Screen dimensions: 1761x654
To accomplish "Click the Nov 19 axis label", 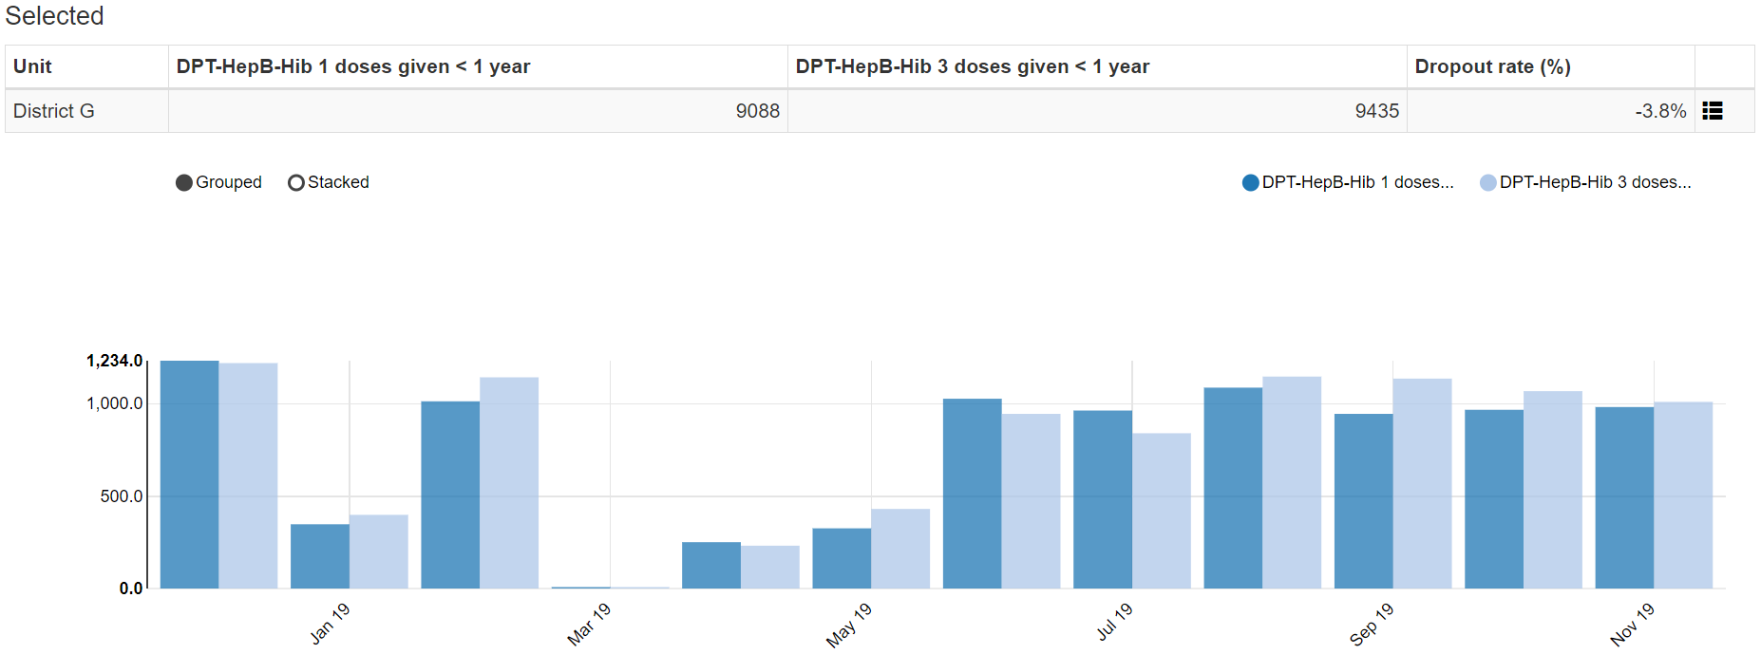I will click(1632, 625).
